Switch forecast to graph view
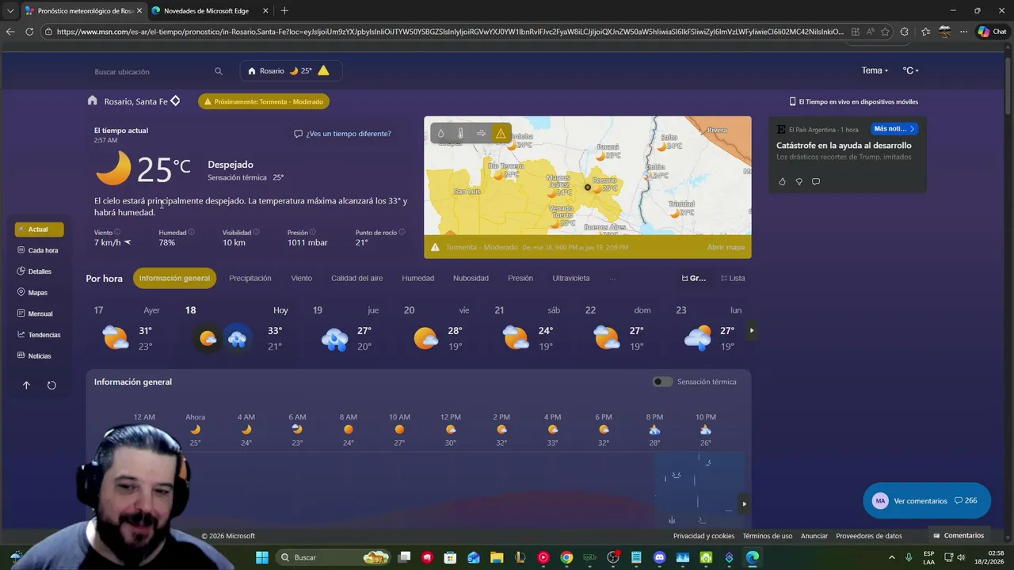This screenshot has width=1014, height=570. pyautogui.click(x=694, y=279)
